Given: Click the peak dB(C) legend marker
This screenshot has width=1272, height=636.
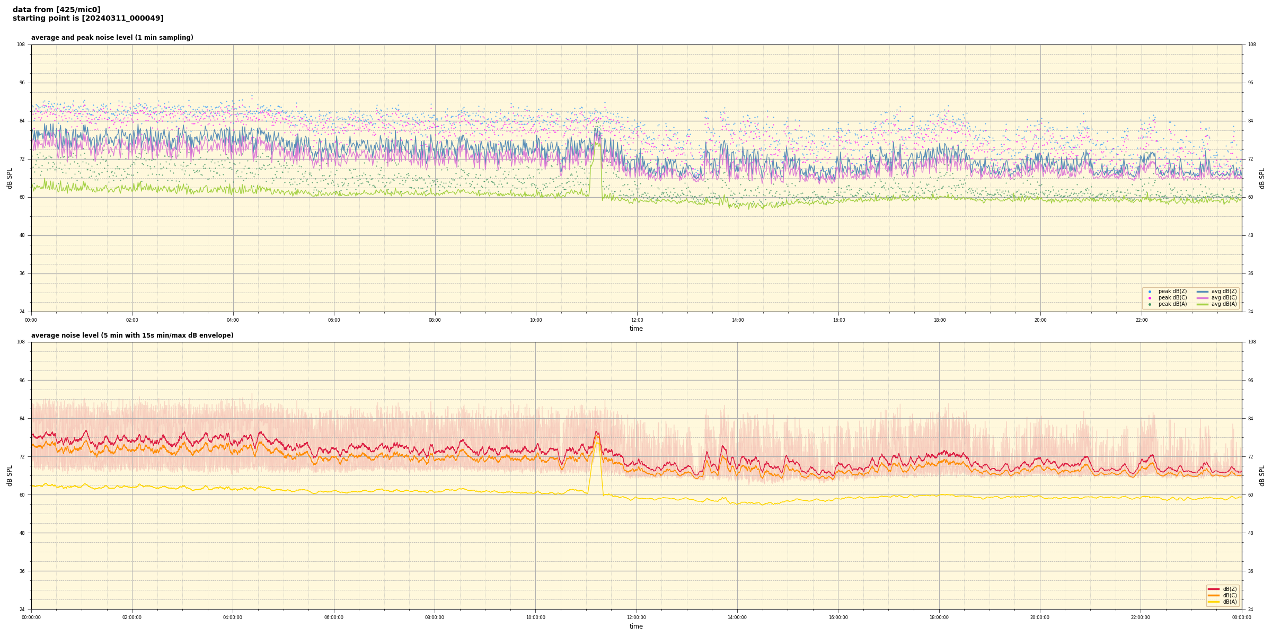Looking at the screenshot, I should (1150, 298).
